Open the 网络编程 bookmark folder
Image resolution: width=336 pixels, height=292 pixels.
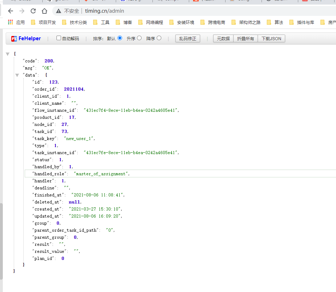point(151,22)
